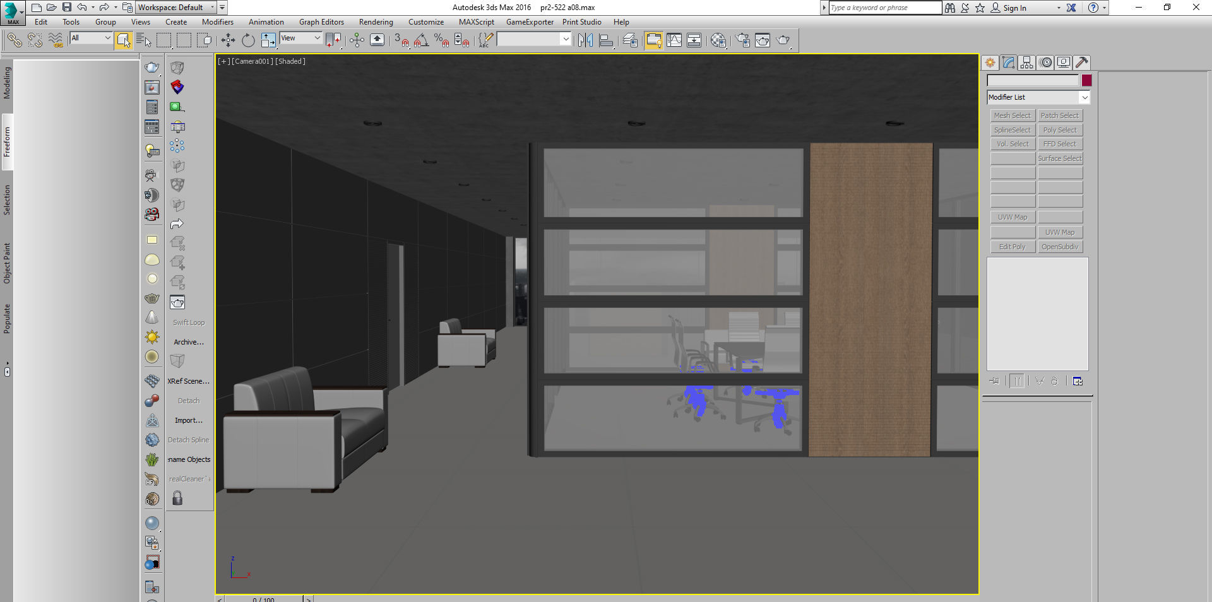Open the Material Editor icon

click(718, 40)
